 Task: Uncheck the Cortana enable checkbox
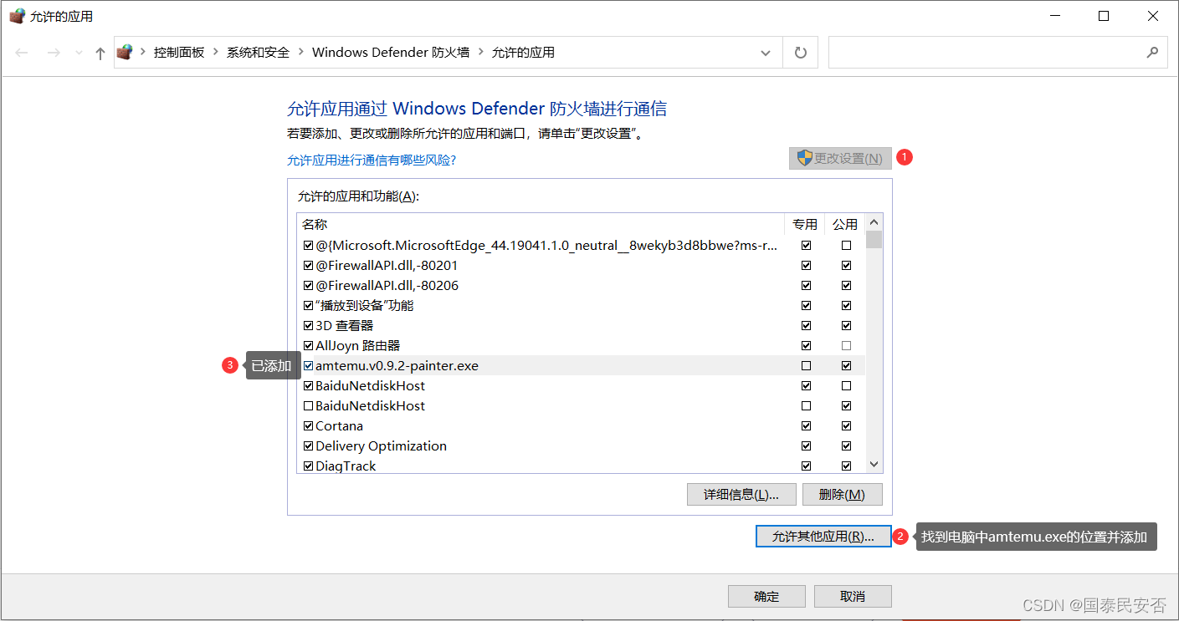pos(308,425)
